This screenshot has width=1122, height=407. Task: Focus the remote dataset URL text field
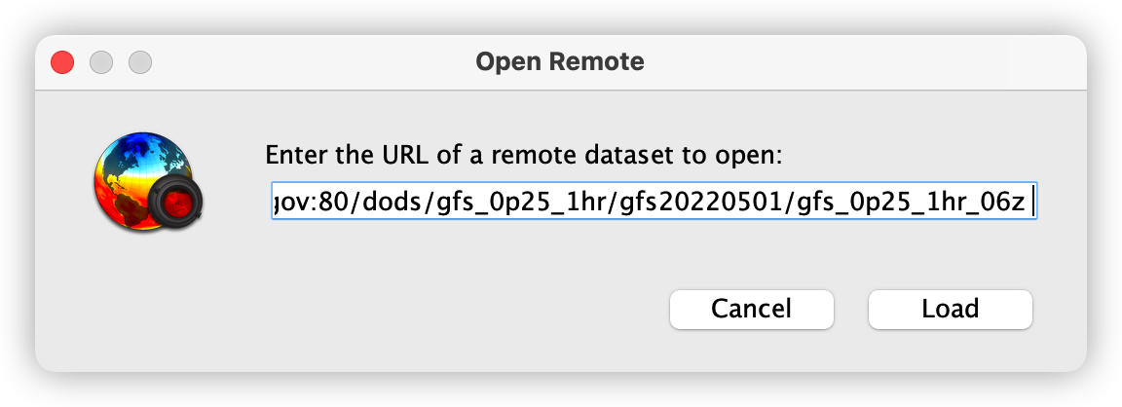point(653,202)
